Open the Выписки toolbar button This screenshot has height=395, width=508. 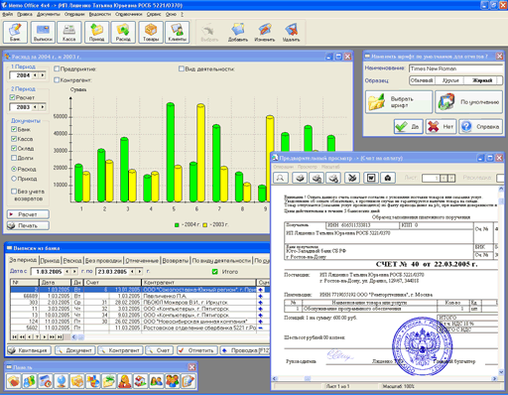click(43, 32)
